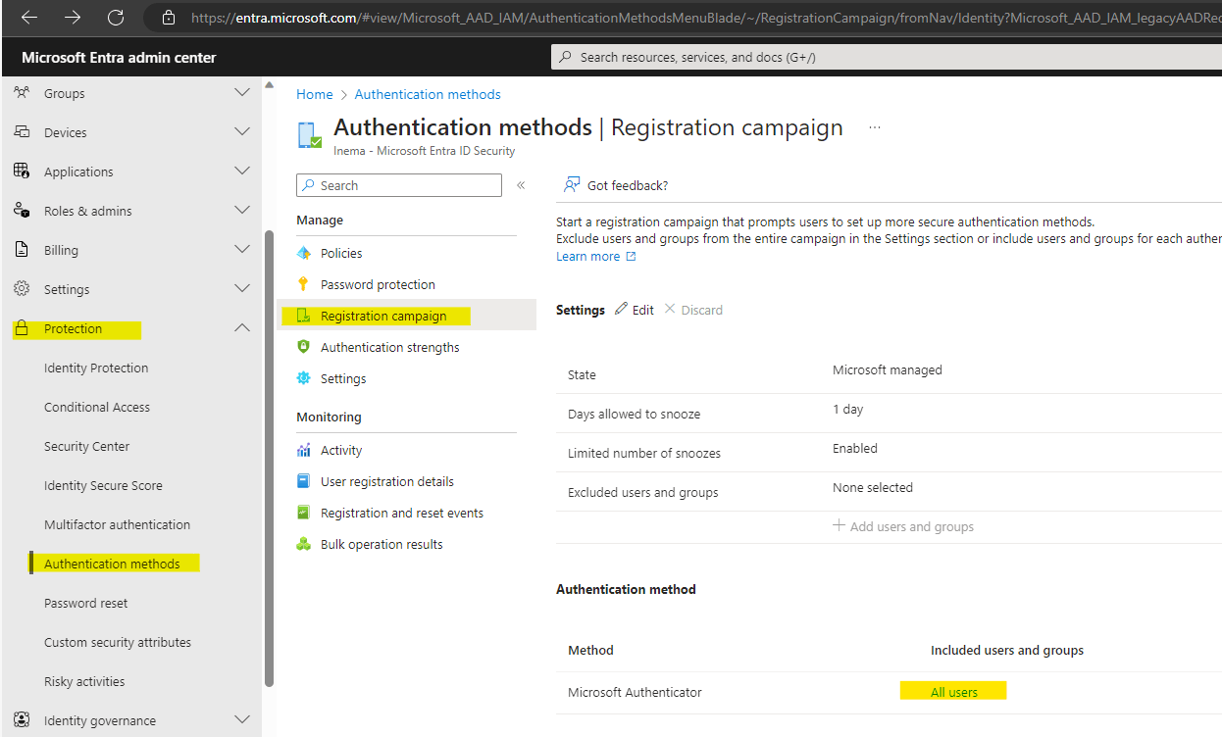Click the Settings gear icon under Manage
Screen dimensions: 1222x737
303,377
